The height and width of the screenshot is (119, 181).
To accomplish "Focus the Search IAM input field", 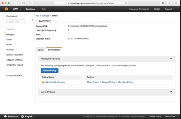I will (15, 22).
